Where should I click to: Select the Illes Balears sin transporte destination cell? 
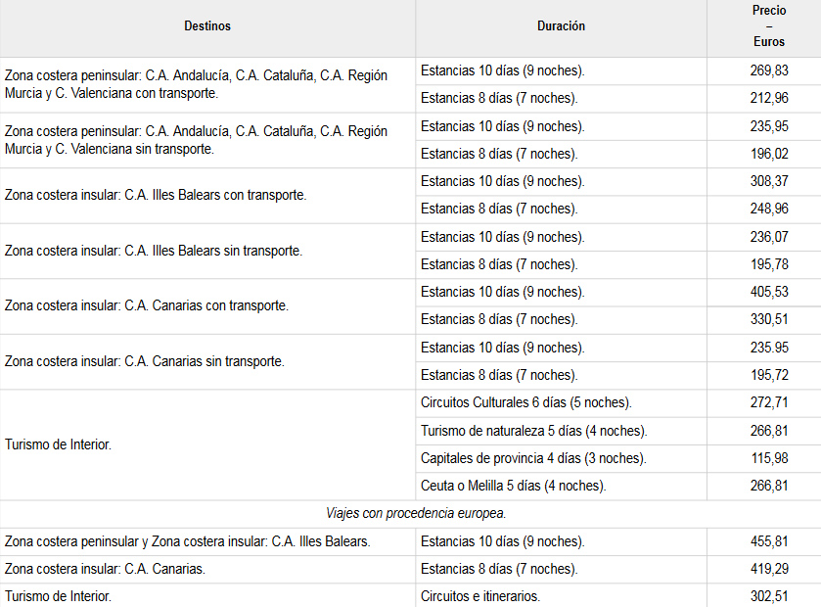coord(154,251)
